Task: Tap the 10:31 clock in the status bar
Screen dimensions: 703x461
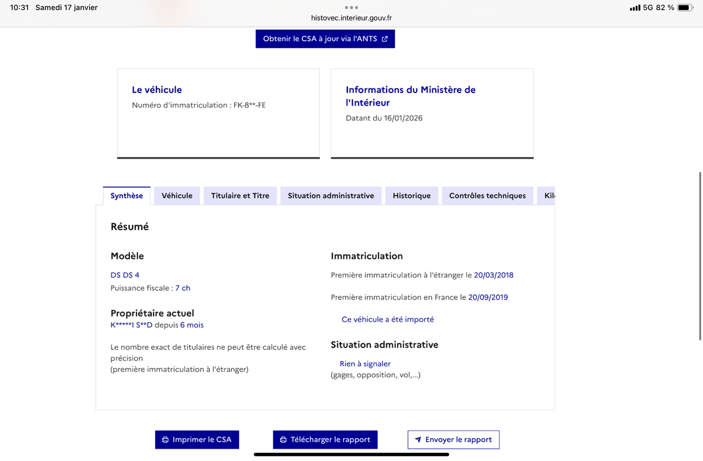Action: [19, 8]
